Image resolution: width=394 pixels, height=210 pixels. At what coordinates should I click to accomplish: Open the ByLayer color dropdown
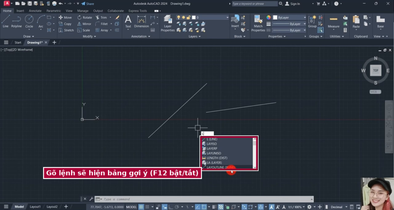289,18
